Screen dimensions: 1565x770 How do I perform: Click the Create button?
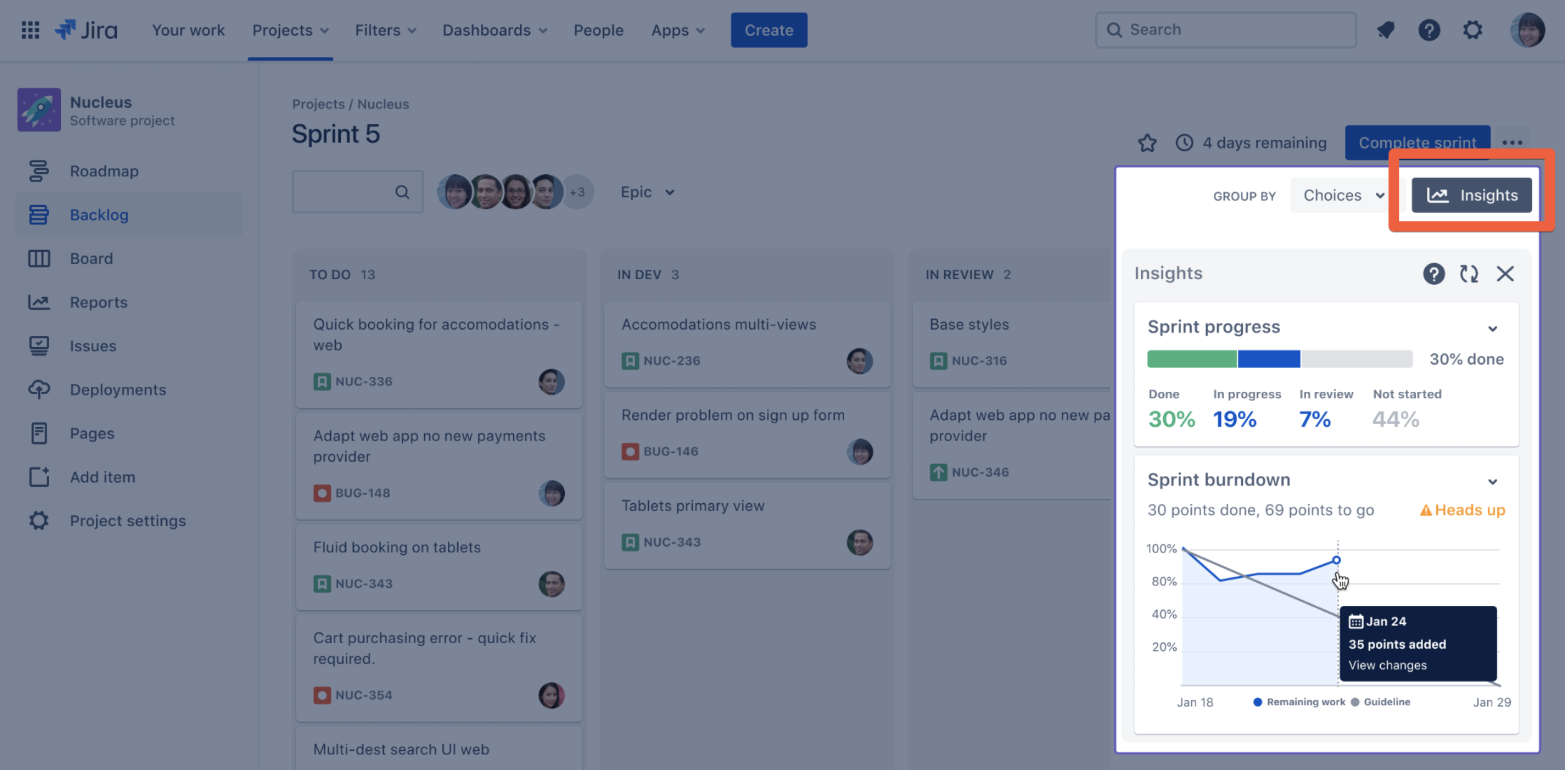(x=769, y=30)
